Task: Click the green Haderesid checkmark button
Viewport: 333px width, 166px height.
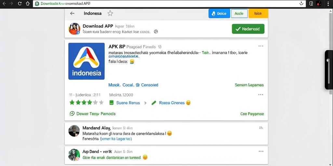Action: (x=248, y=29)
